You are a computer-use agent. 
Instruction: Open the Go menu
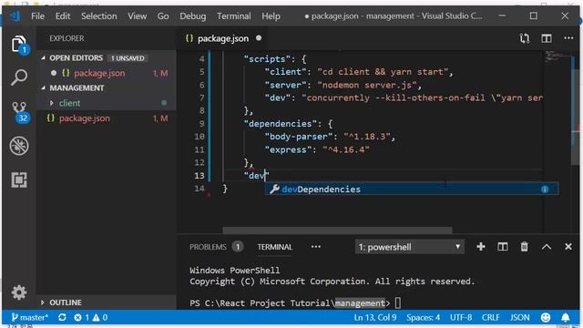coord(163,16)
